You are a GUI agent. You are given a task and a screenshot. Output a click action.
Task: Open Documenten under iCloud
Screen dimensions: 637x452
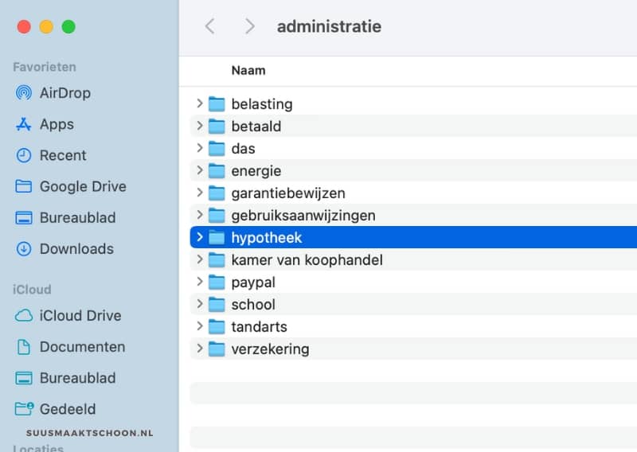(x=82, y=347)
